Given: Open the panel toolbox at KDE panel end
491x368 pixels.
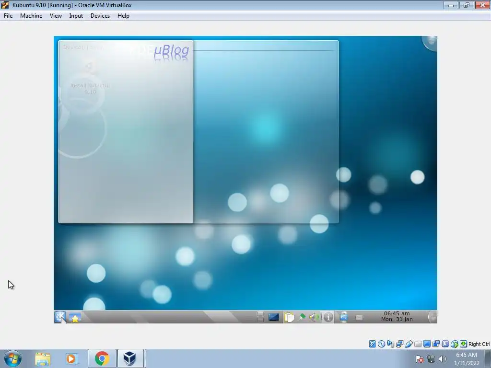Looking at the screenshot, I should pos(433,317).
